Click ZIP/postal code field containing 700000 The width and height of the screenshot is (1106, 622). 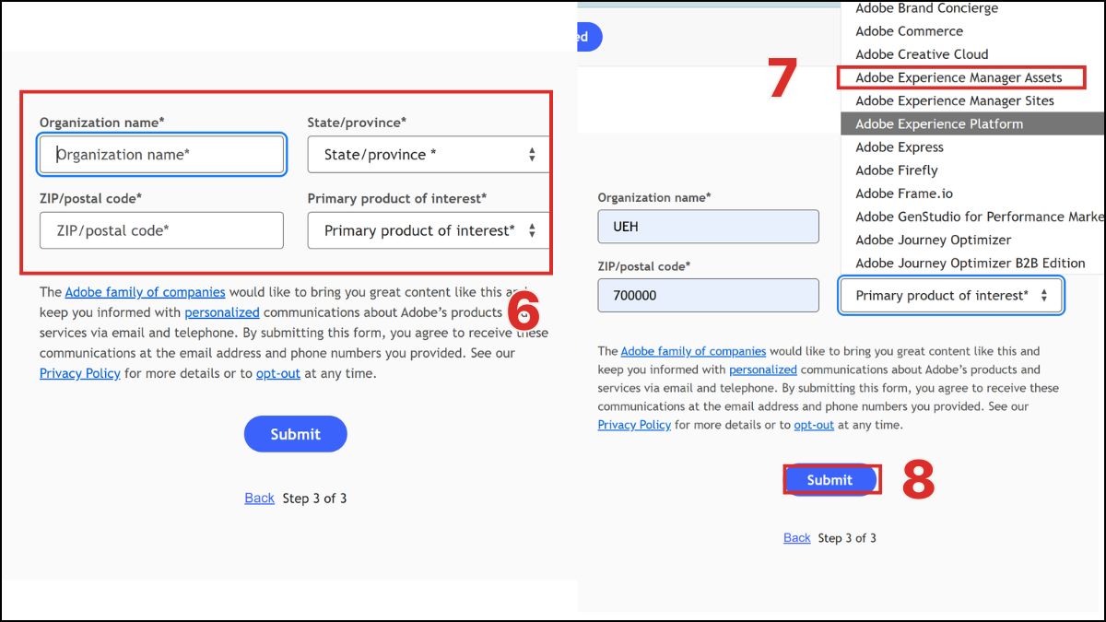click(x=708, y=295)
